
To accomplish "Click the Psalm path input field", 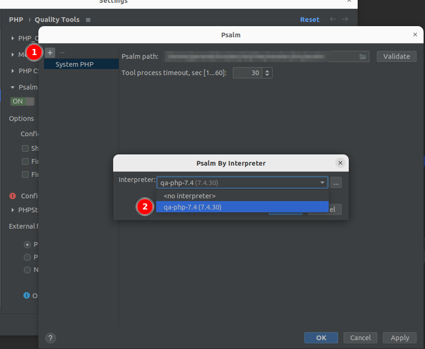I will [266, 56].
